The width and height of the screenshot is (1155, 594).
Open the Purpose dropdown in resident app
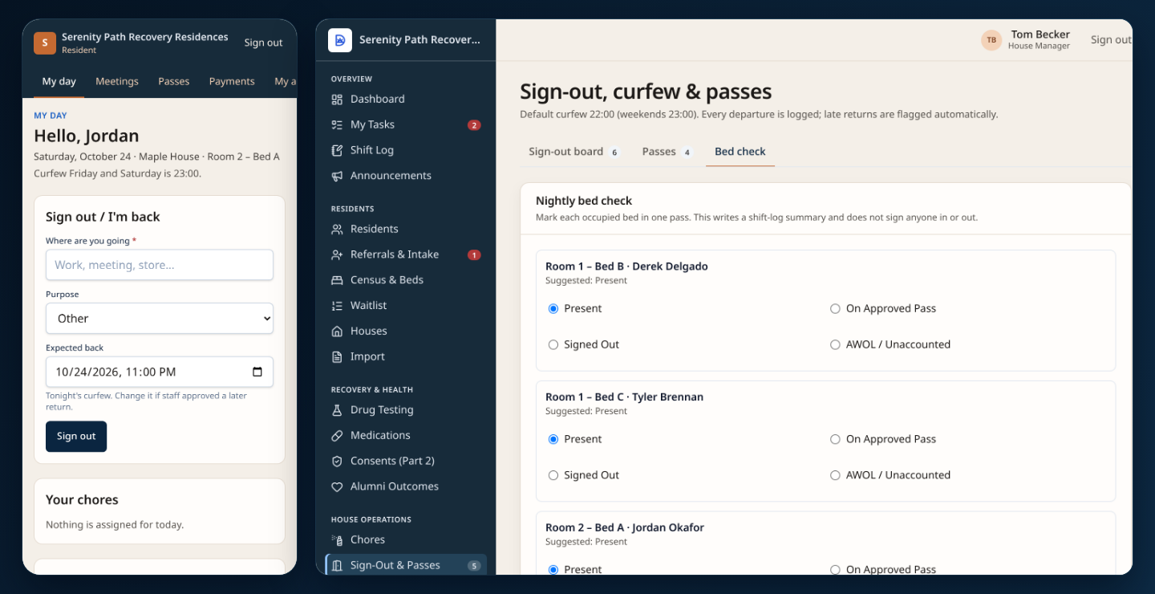pyautogui.click(x=160, y=319)
